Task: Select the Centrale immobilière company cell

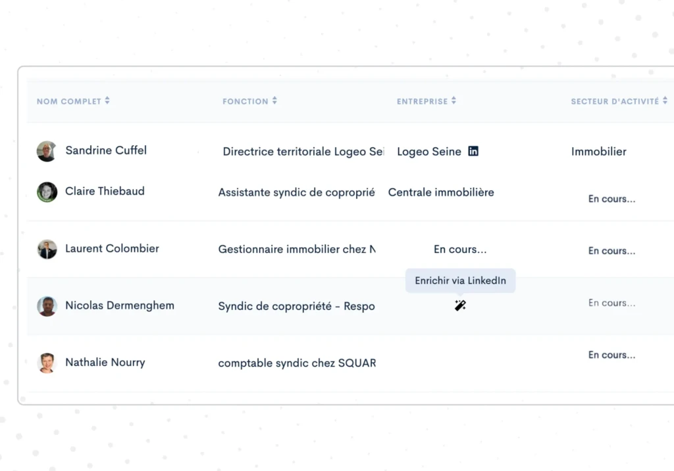Action: 440,192
